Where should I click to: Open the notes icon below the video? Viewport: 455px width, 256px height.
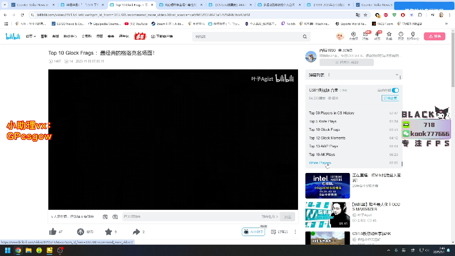coord(274,232)
